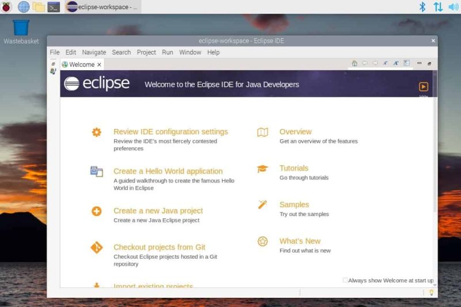Minimize the Welcome view with the bar icon

coord(420,63)
